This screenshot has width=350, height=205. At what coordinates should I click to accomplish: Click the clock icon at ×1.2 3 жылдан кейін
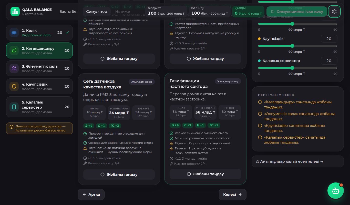pos(171,159)
